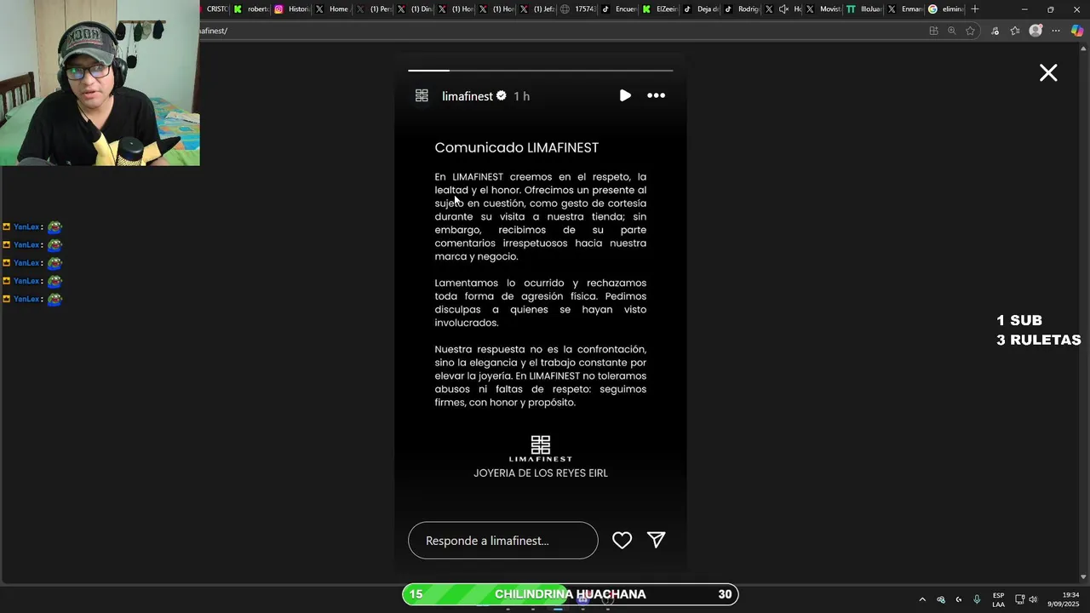1090x613 pixels.
Task: Switch to the 'robert' Kick tab
Action: click(x=252, y=9)
